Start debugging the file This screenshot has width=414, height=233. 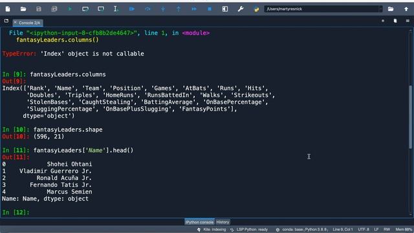tap(132, 9)
